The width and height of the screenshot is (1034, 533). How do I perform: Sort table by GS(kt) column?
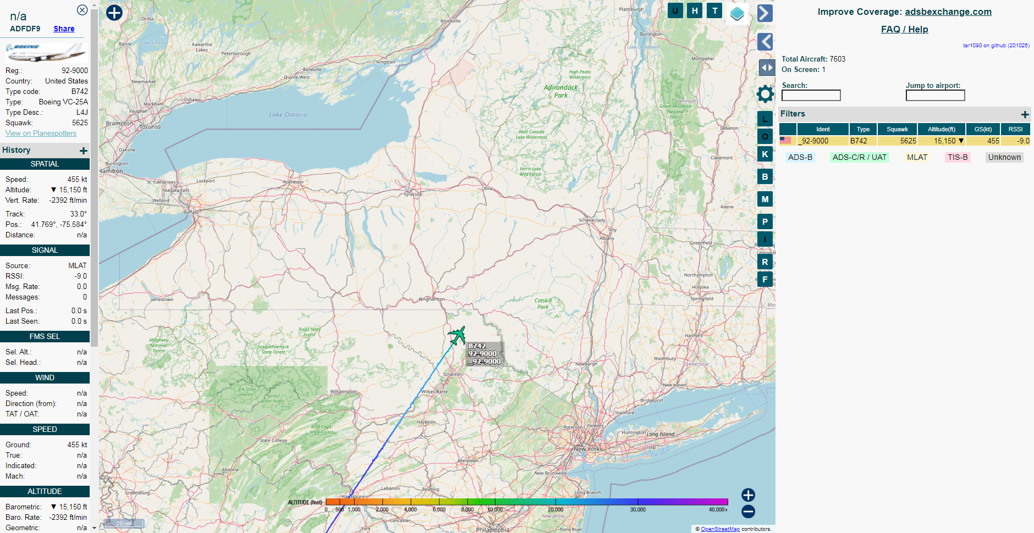[983, 129]
